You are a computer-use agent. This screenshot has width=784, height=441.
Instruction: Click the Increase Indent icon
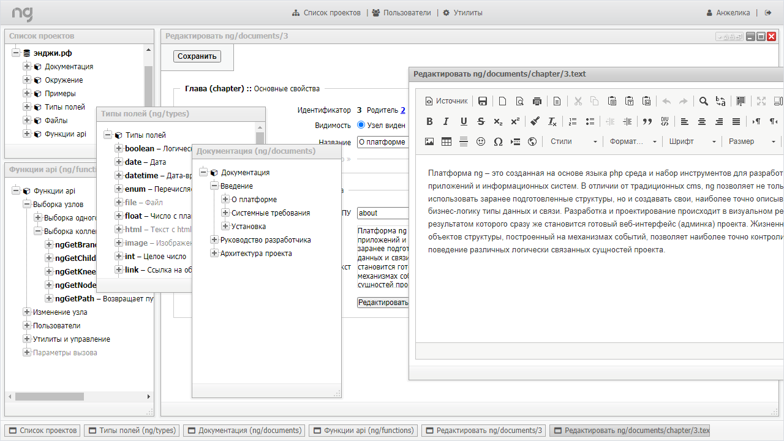627,121
